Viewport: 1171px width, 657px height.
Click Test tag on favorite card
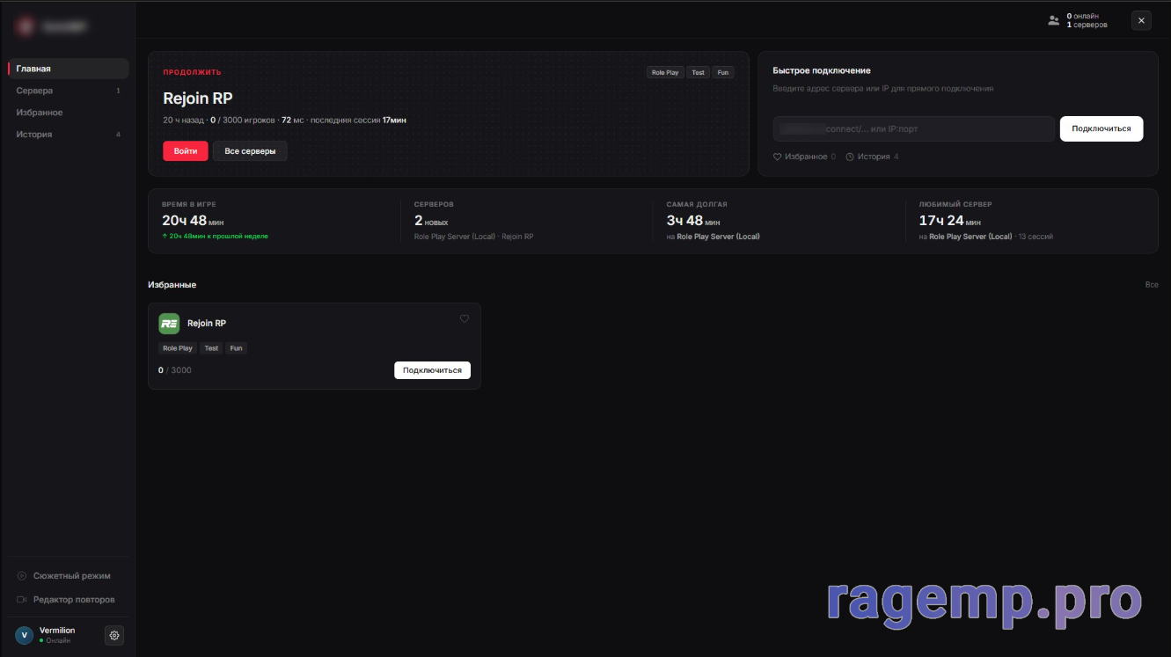pos(211,348)
